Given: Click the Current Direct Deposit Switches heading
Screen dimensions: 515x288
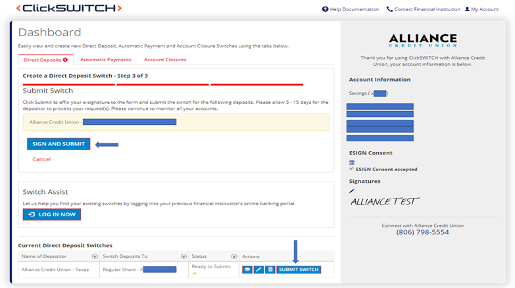Looking at the screenshot, I should tap(65, 245).
